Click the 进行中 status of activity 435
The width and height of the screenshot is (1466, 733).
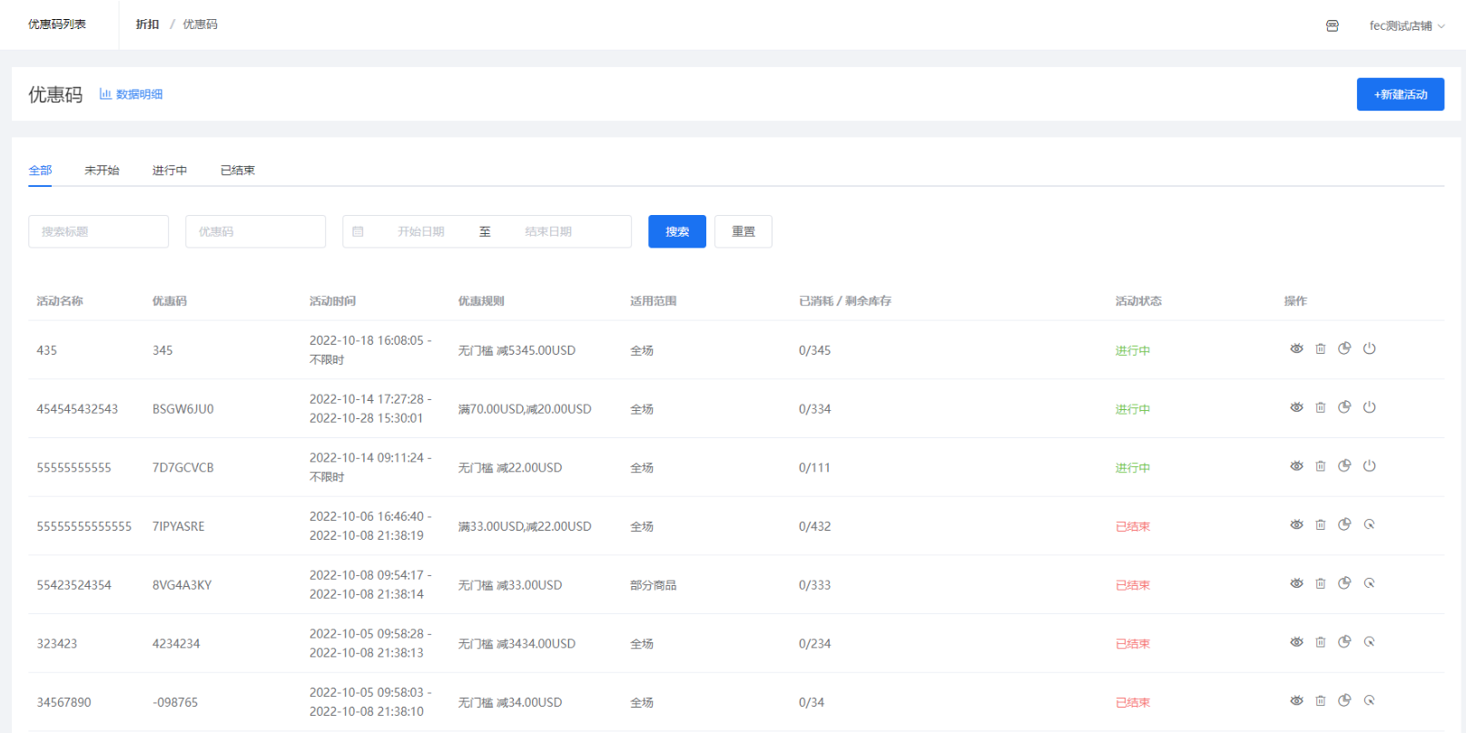tap(1133, 350)
